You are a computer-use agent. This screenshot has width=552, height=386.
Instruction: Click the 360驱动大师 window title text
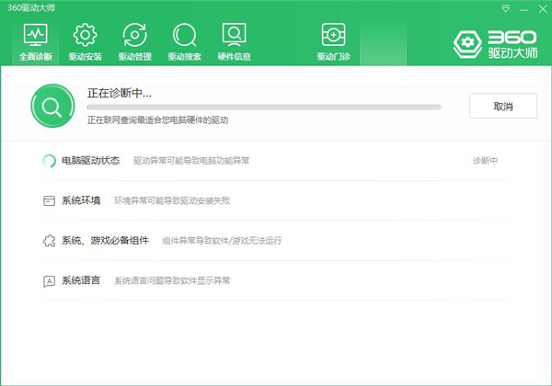[31, 7]
